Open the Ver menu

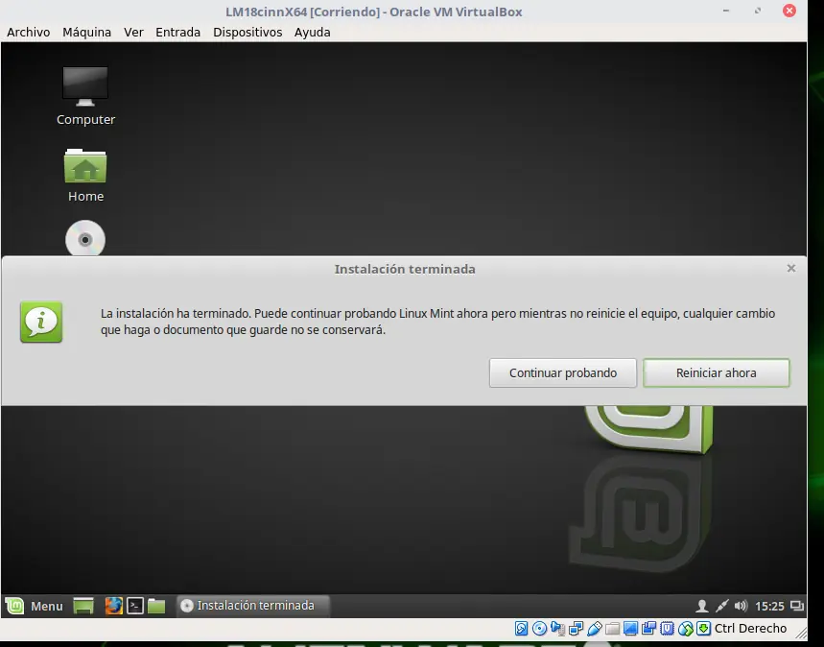coord(133,32)
